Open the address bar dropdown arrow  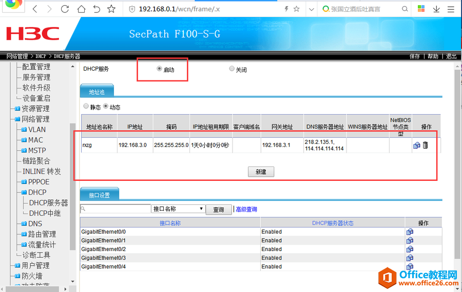click(x=311, y=9)
